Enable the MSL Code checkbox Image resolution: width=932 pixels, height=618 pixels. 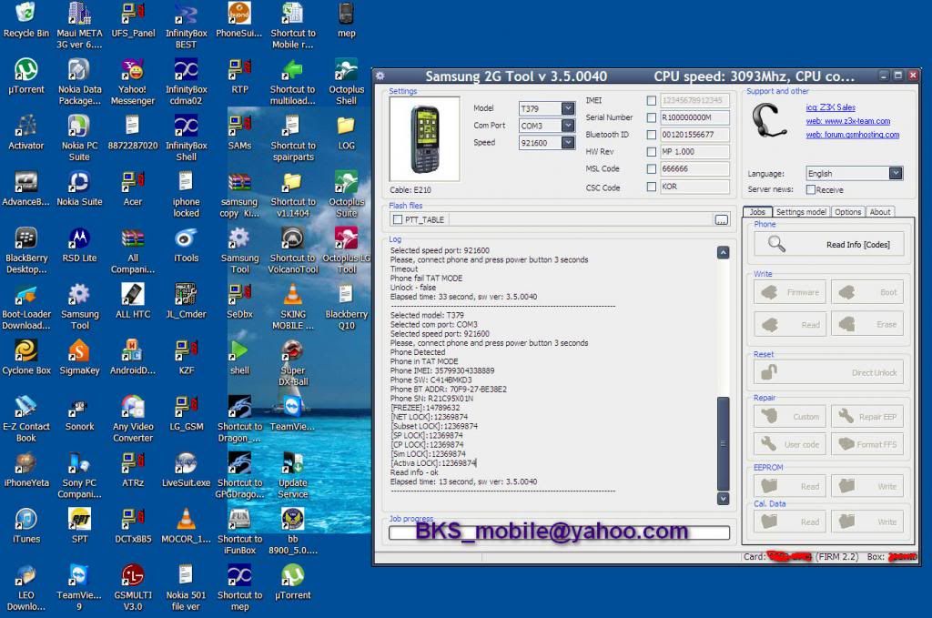point(651,169)
